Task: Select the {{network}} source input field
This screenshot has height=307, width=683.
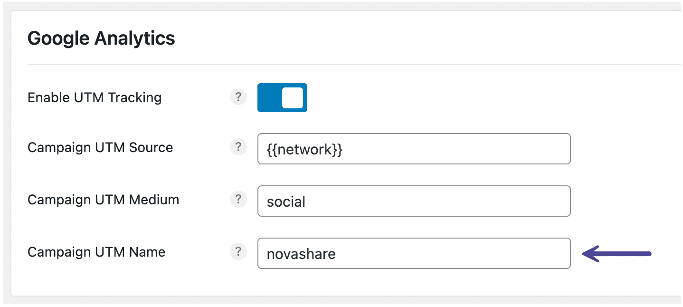Action: pyautogui.click(x=414, y=149)
